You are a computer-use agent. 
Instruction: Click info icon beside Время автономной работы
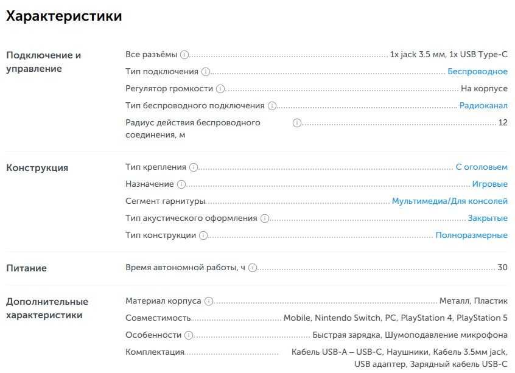tap(253, 268)
